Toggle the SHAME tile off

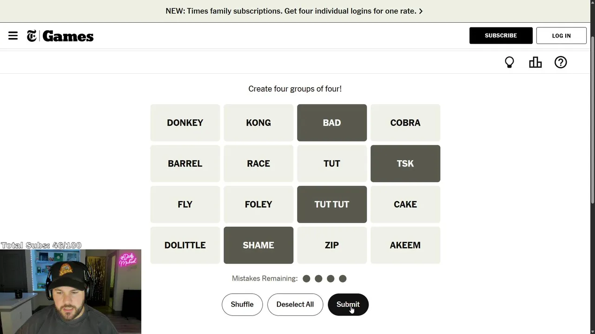coord(258,245)
